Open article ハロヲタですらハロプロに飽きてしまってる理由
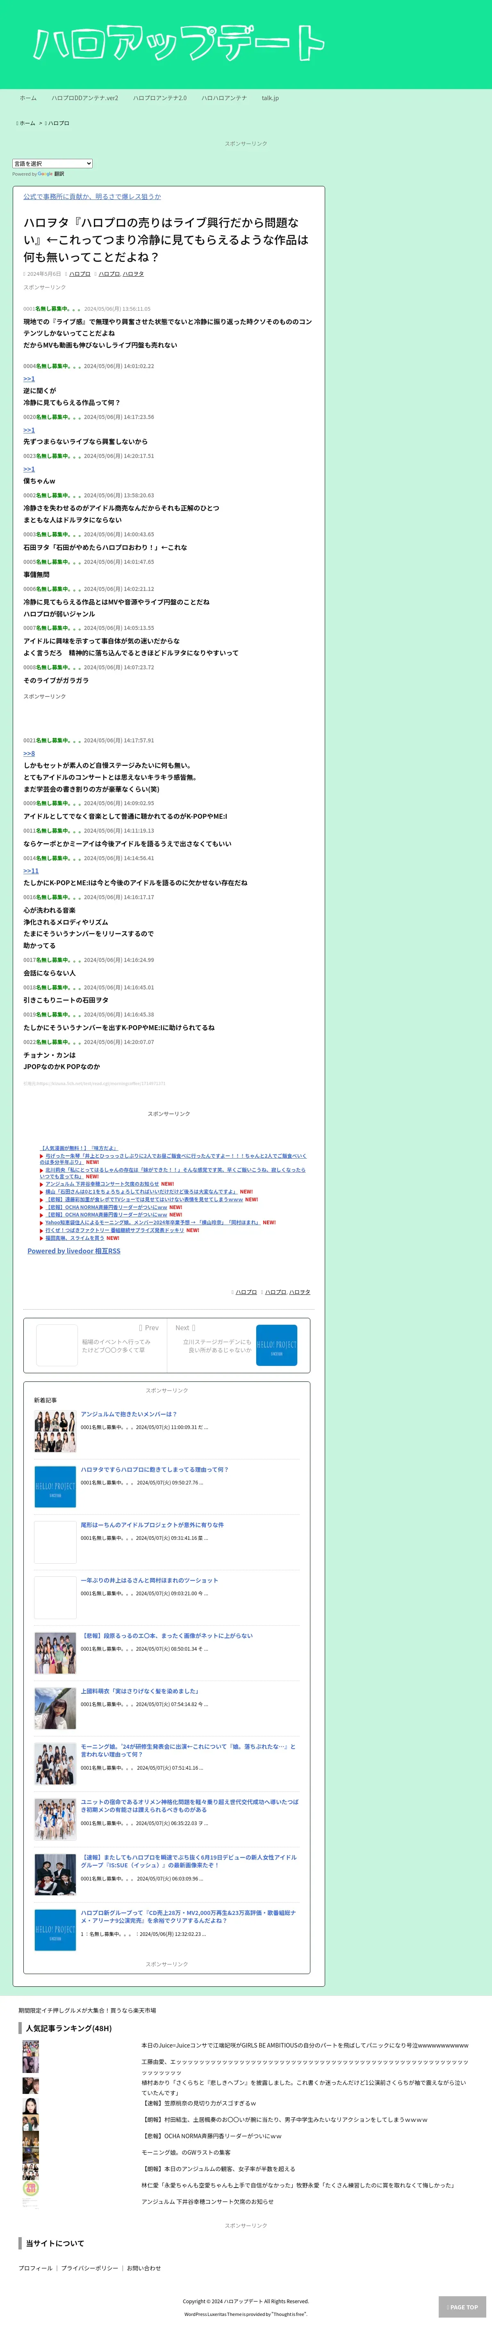The image size is (492, 2334). pyautogui.click(x=155, y=1470)
